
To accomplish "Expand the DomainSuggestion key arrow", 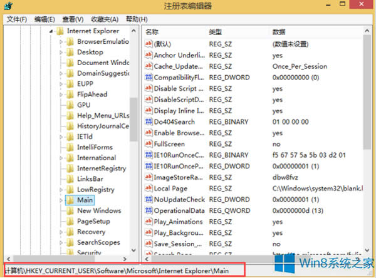I will (61, 73).
